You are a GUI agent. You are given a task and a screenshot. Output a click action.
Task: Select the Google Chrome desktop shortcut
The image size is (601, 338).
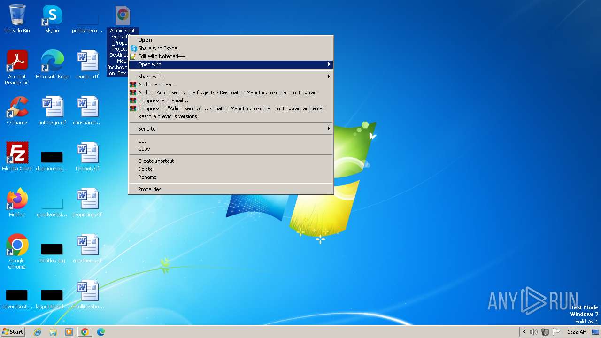click(17, 252)
